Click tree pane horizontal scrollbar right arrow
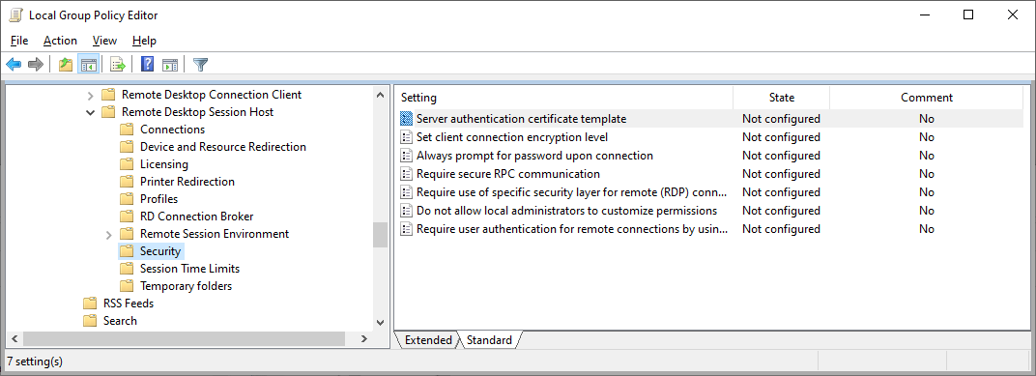Screen dimensions: 1036x376 pos(363,339)
